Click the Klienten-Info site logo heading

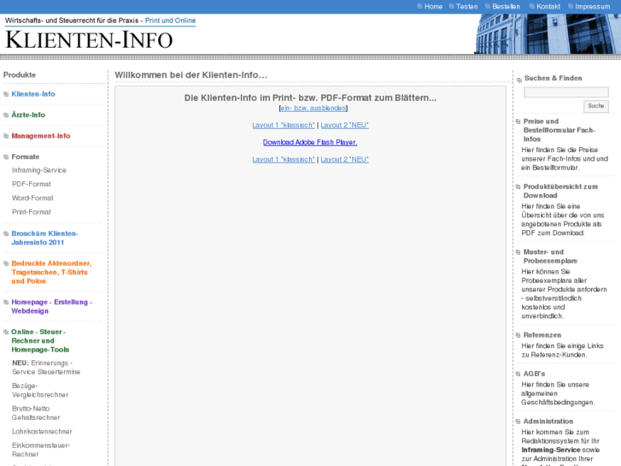coord(89,39)
